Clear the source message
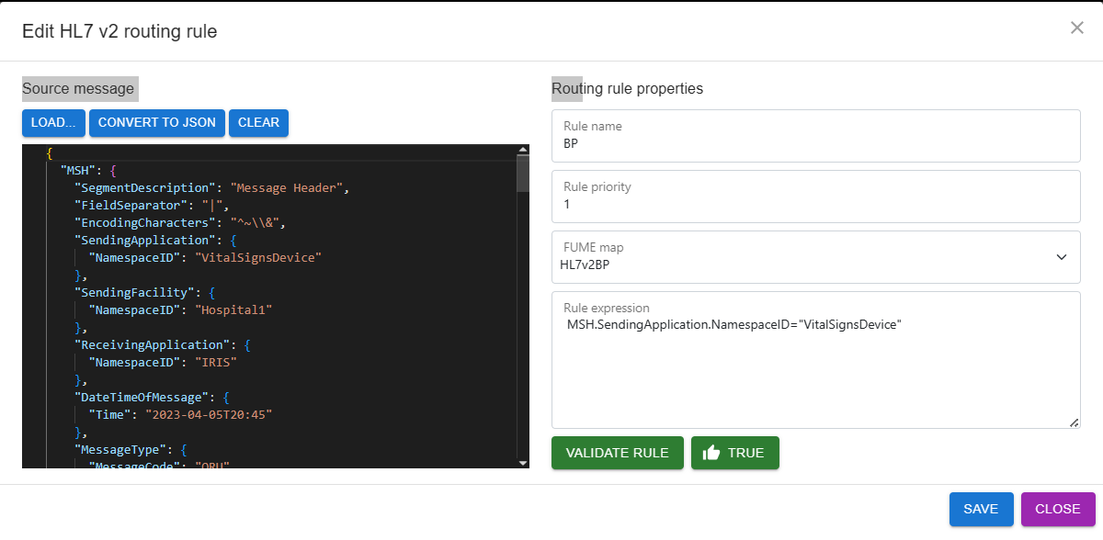Viewport: 1103px width, 540px height. point(258,122)
